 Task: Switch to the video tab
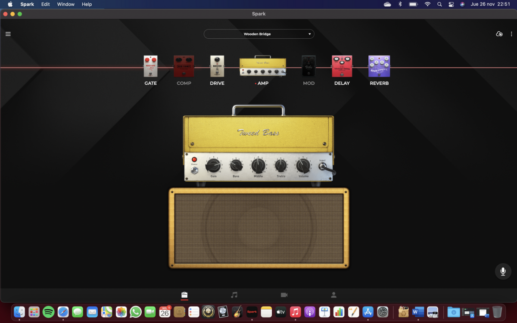[x=284, y=295]
